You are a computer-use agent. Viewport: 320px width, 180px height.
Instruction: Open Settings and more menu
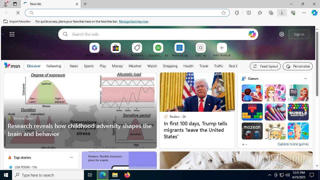pos(304,13)
